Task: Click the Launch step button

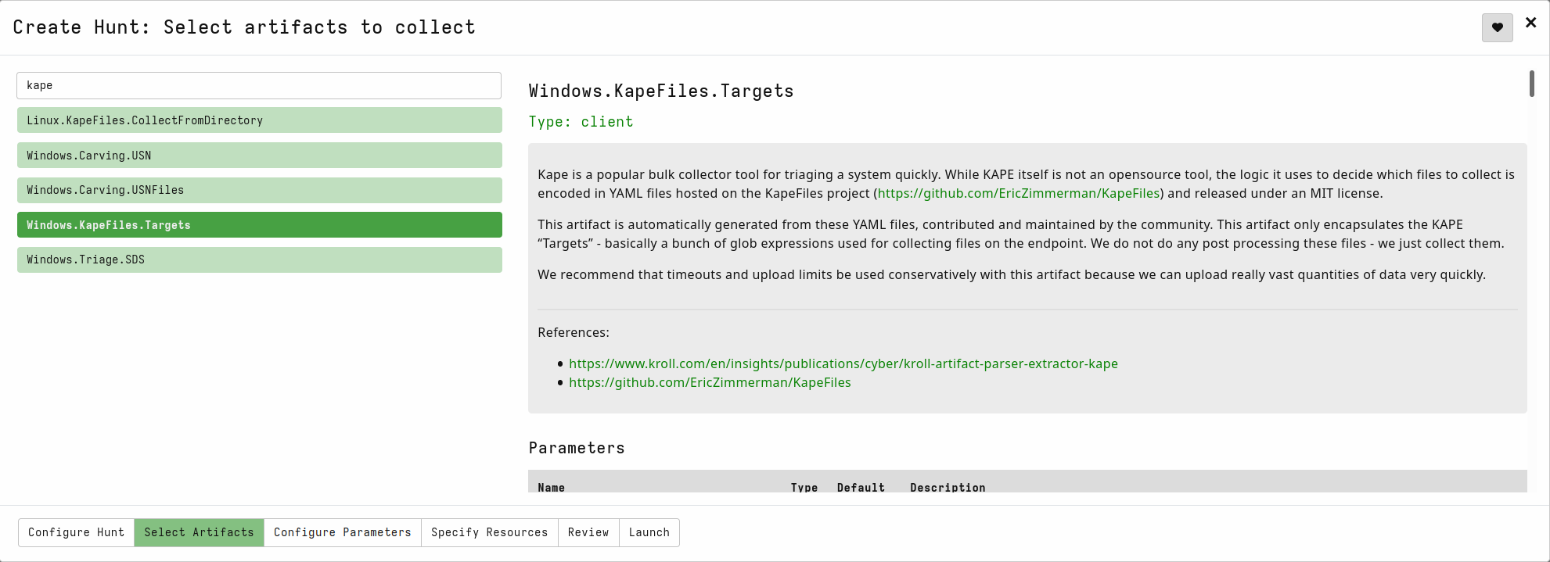Action: tap(649, 532)
